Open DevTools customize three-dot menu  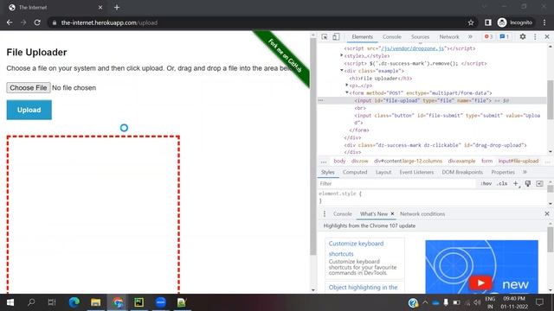[x=535, y=36]
